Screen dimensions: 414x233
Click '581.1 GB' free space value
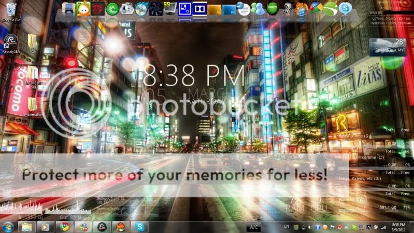point(388,208)
